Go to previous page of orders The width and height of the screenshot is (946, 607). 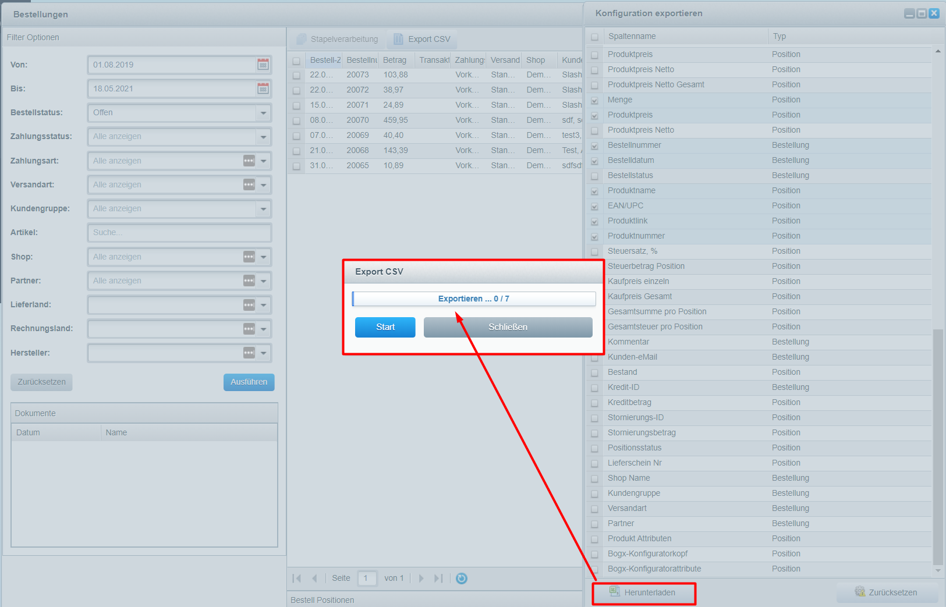point(314,578)
